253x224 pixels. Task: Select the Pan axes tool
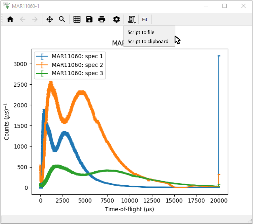tap(50, 19)
